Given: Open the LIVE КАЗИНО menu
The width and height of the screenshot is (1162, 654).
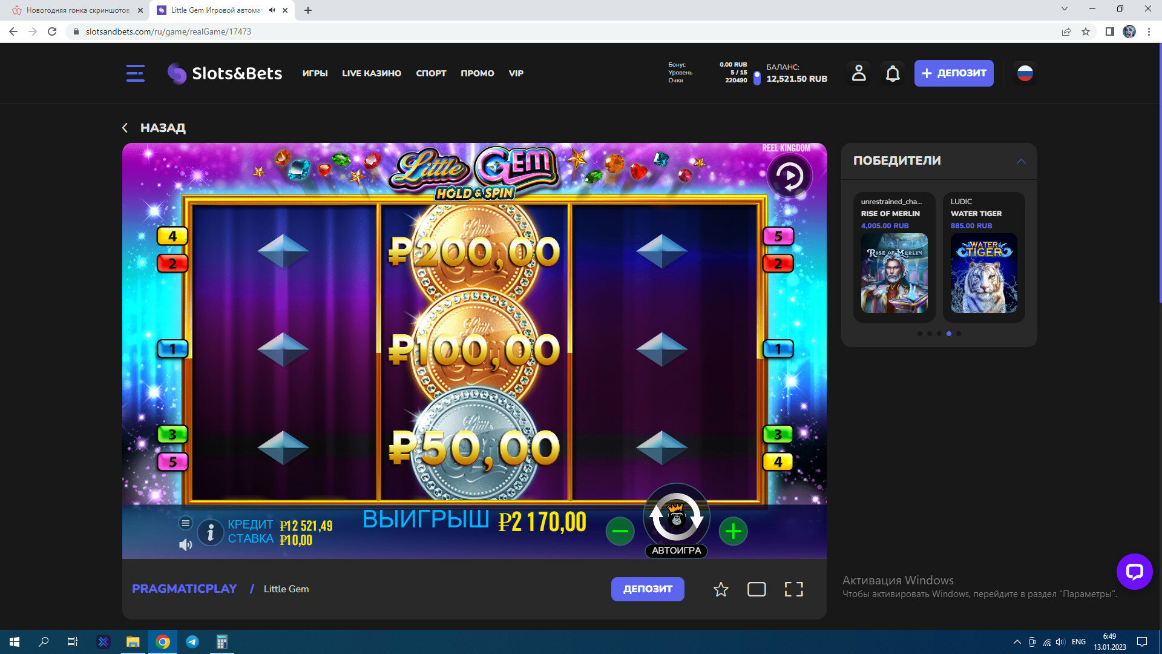Looking at the screenshot, I should click(372, 73).
